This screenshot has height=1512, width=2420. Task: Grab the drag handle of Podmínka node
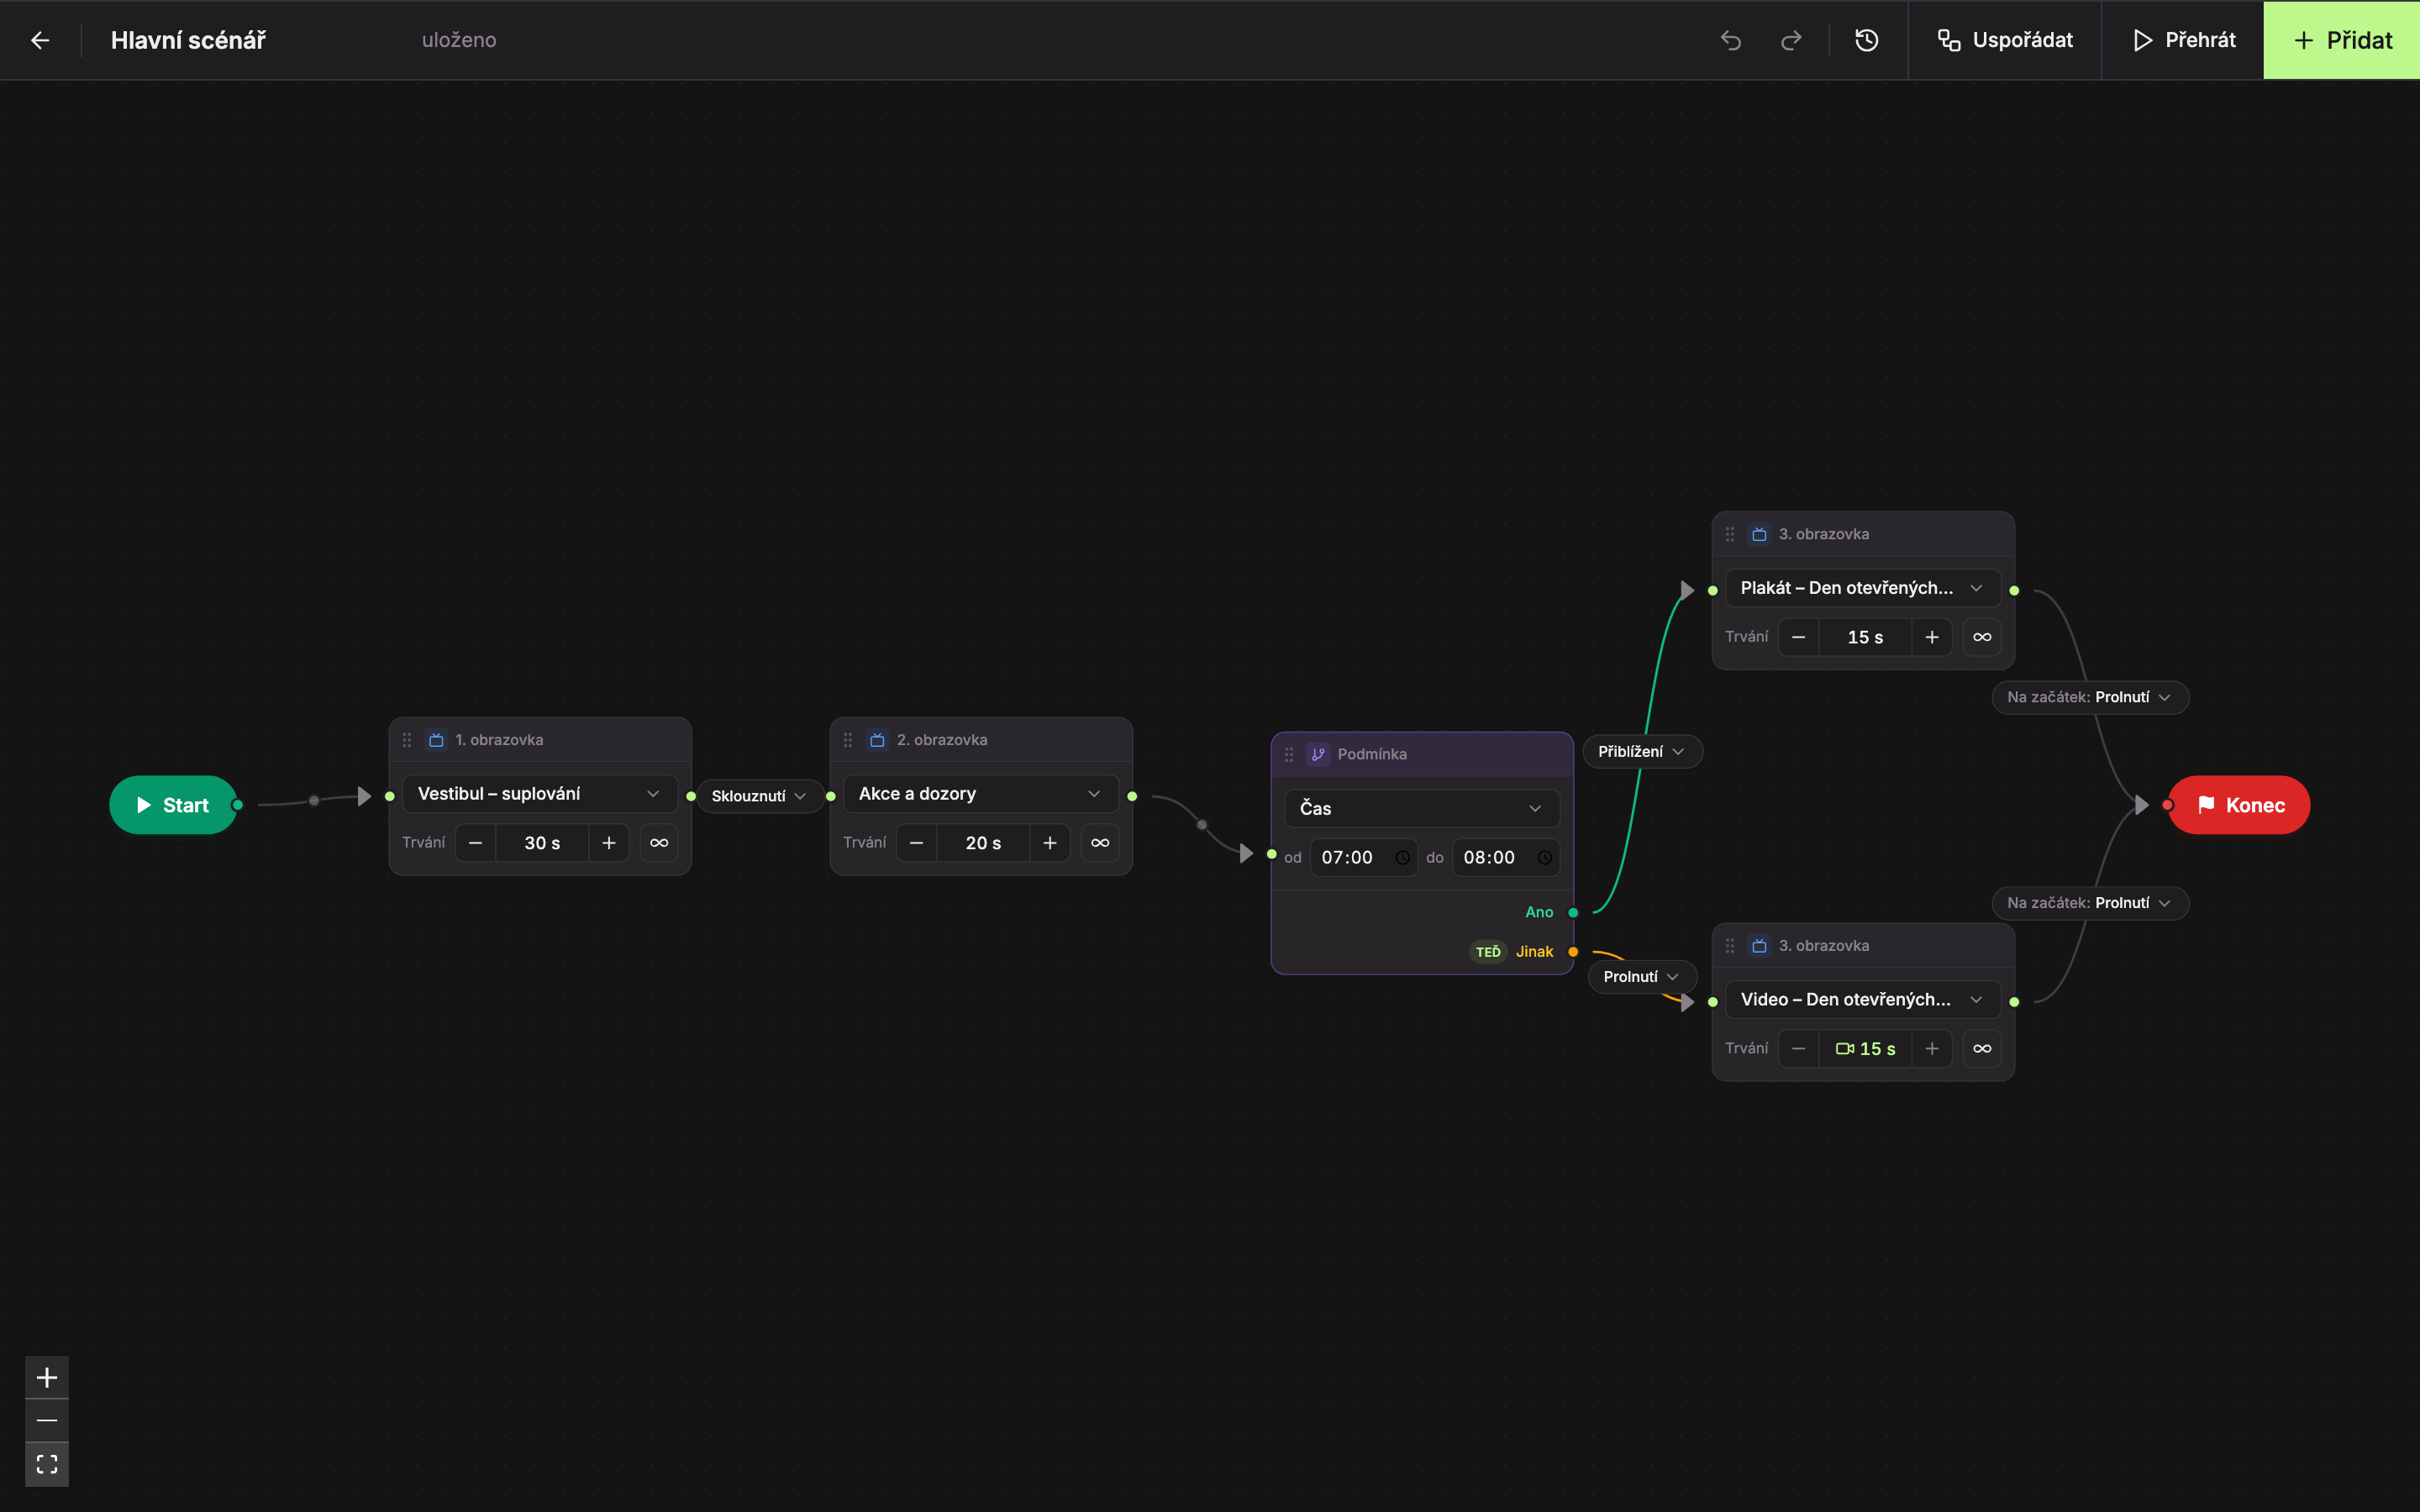(x=1289, y=754)
